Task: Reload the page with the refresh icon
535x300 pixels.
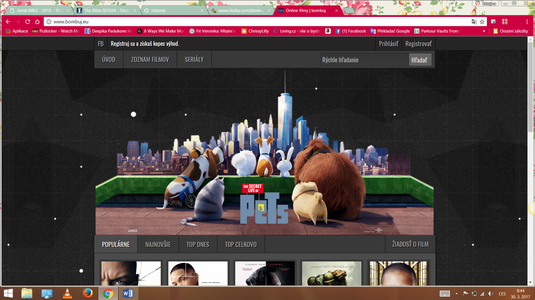Action: click(28, 21)
